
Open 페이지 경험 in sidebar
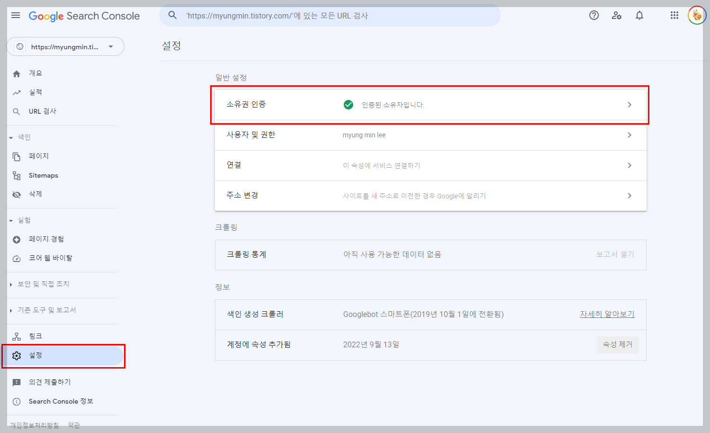click(x=46, y=239)
